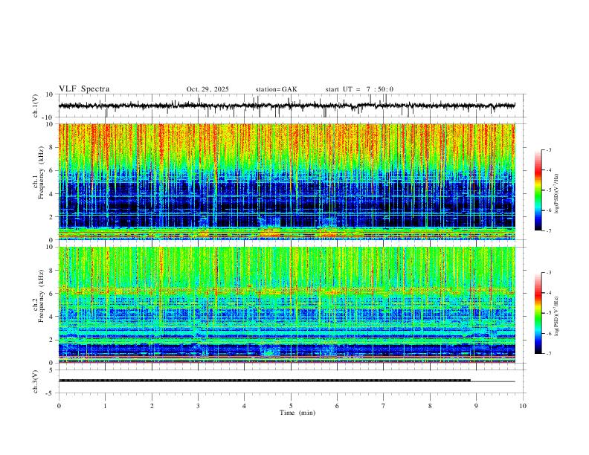Click the ch.2 spectrogram panel

tap(286, 305)
